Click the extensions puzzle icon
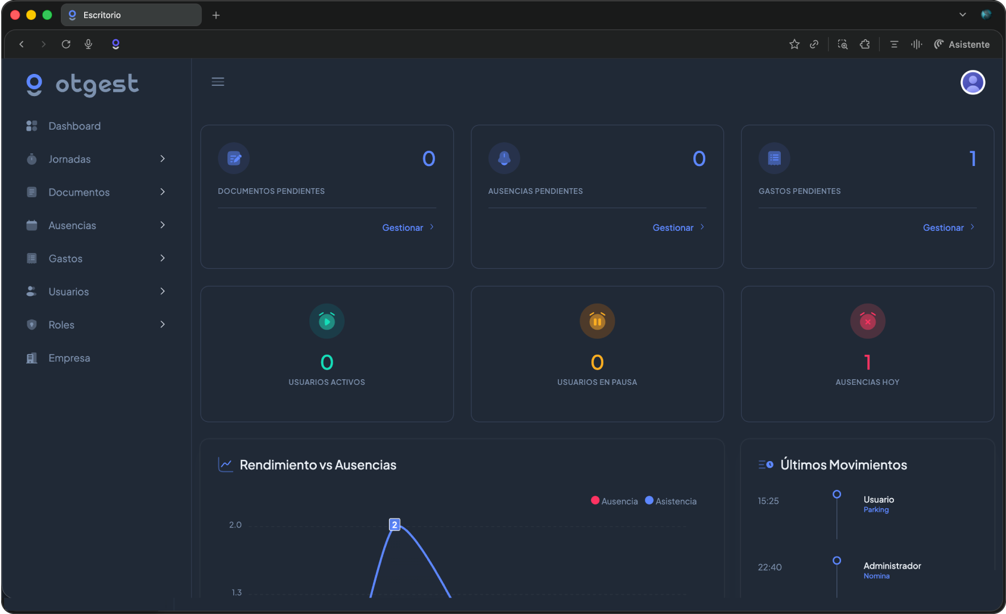Screen dimensions: 1006x614 coord(865,44)
